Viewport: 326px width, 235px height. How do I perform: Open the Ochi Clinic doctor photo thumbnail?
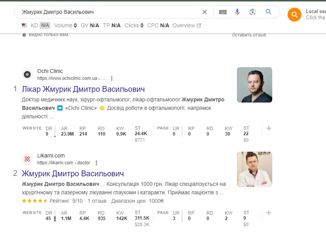(255, 85)
